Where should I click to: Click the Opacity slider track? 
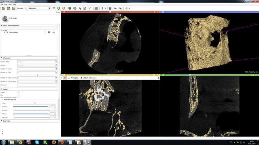point(31,107)
